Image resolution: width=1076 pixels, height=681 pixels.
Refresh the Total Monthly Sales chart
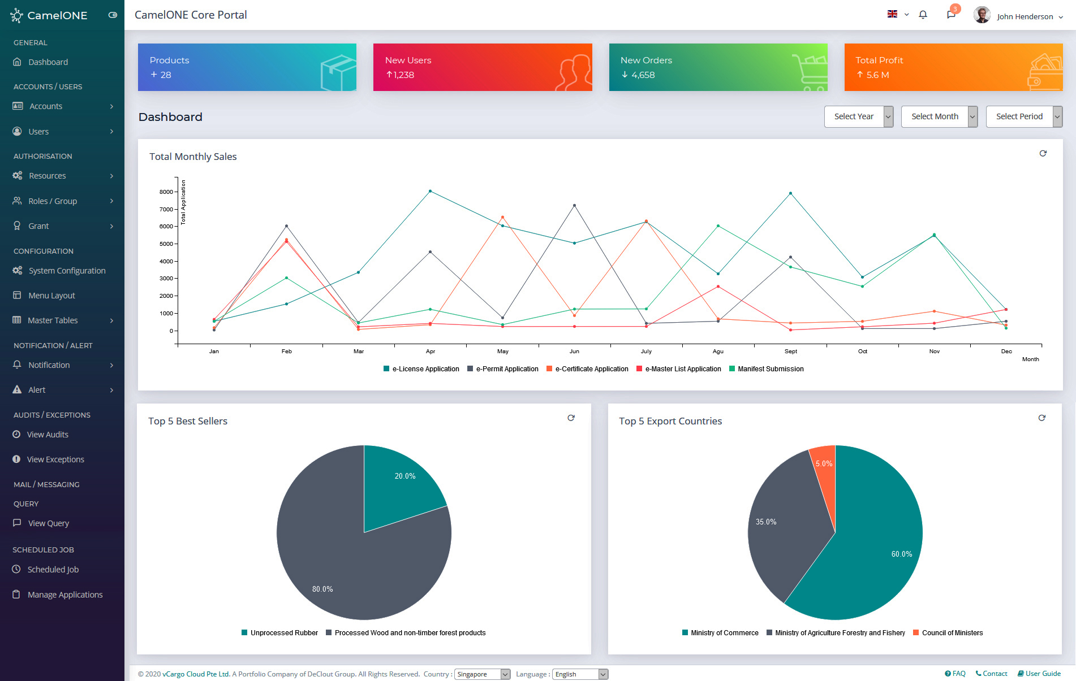1043,154
